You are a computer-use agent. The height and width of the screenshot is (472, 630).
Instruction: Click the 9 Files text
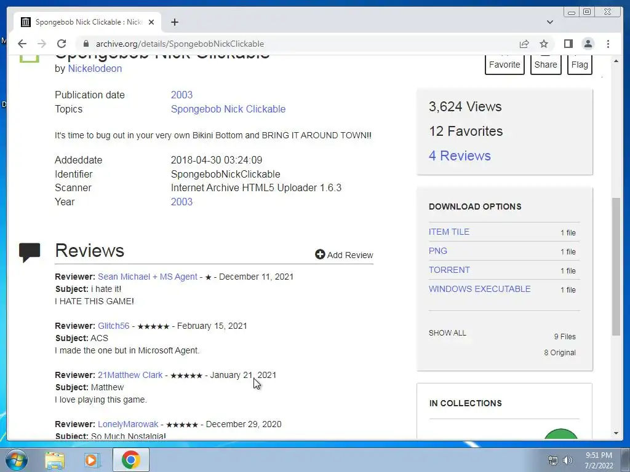565,337
